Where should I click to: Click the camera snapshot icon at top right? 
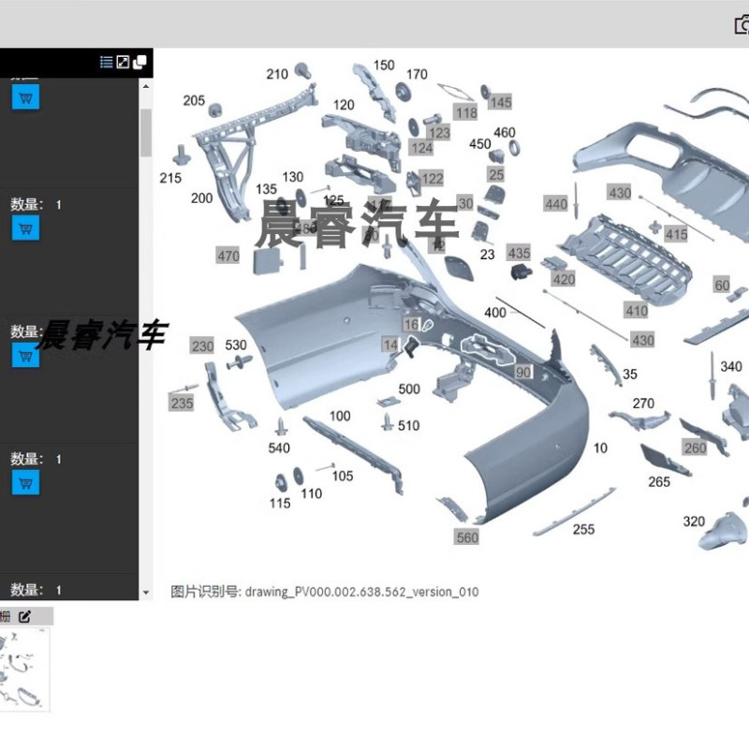(742, 25)
